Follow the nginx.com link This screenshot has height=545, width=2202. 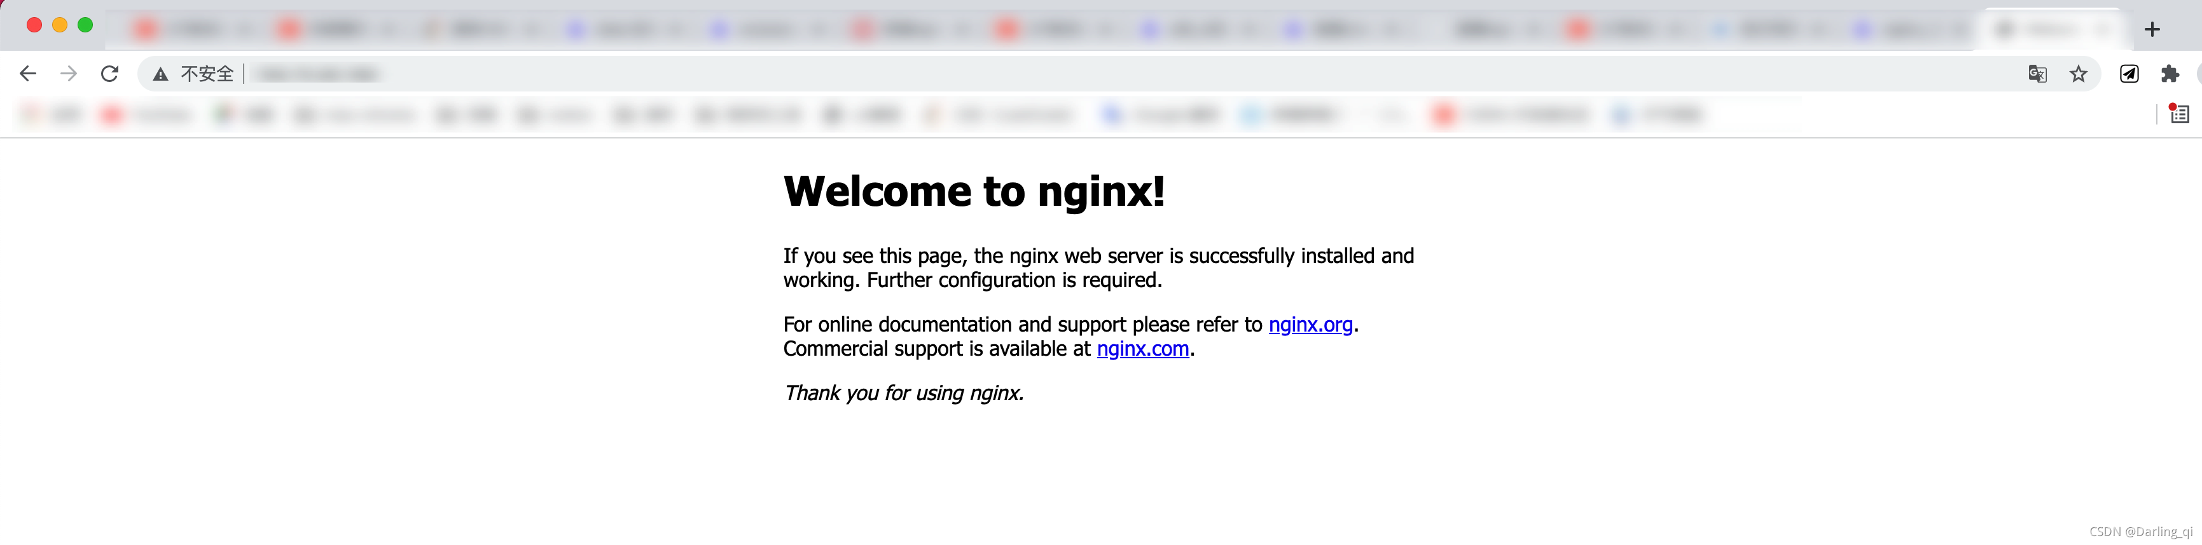[1143, 349]
